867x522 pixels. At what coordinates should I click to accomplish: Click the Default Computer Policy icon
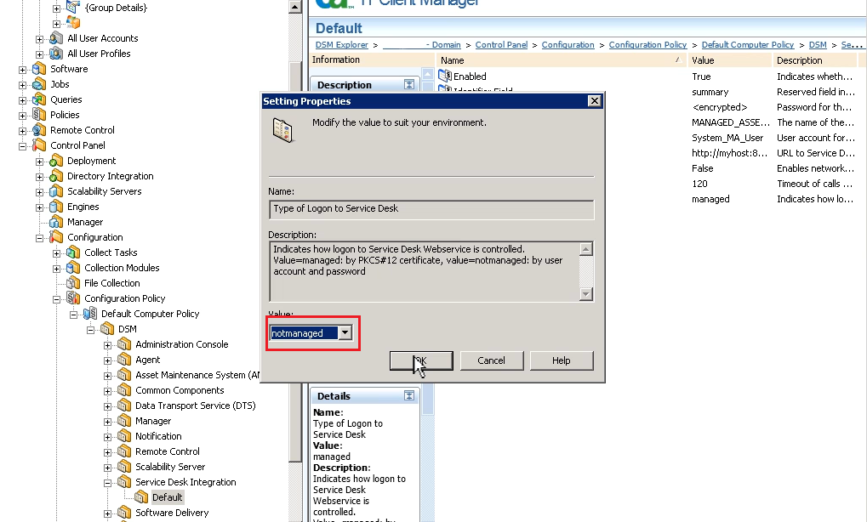(90, 314)
